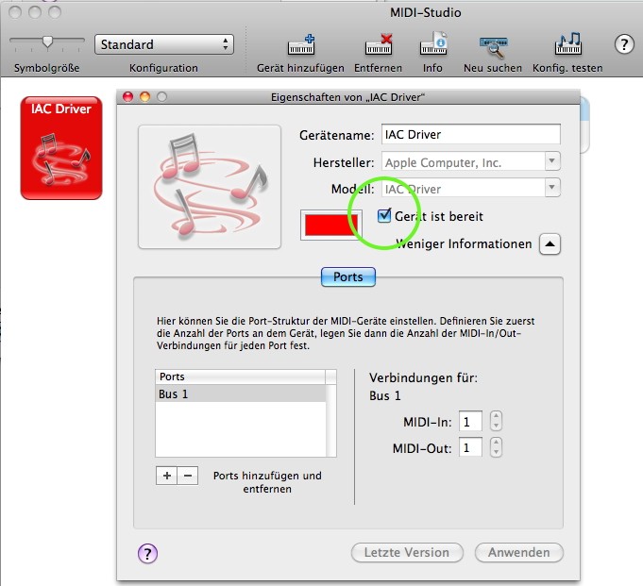The height and width of the screenshot is (586, 643).
Task: Close the IAC Driver properties dialog
Action: point(128,97)
